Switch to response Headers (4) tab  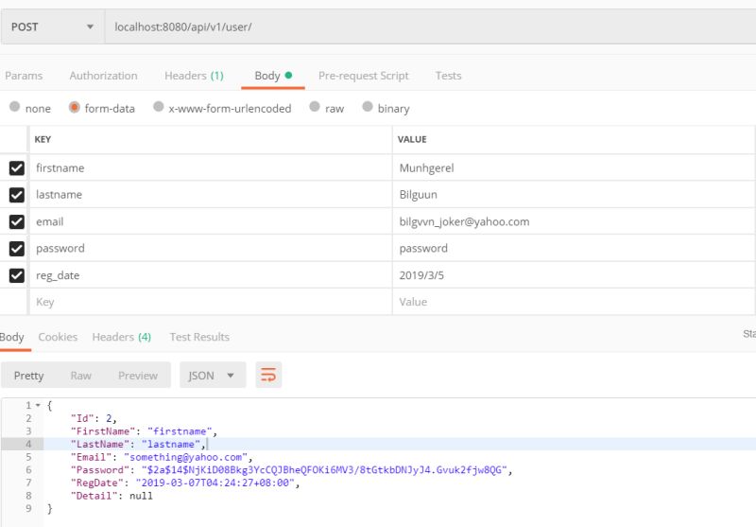click(122, 337)
